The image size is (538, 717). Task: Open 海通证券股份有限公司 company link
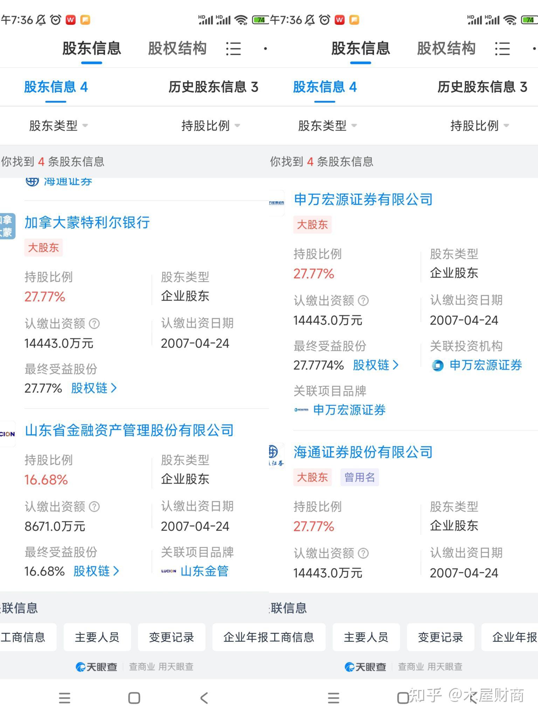[363, 452]
